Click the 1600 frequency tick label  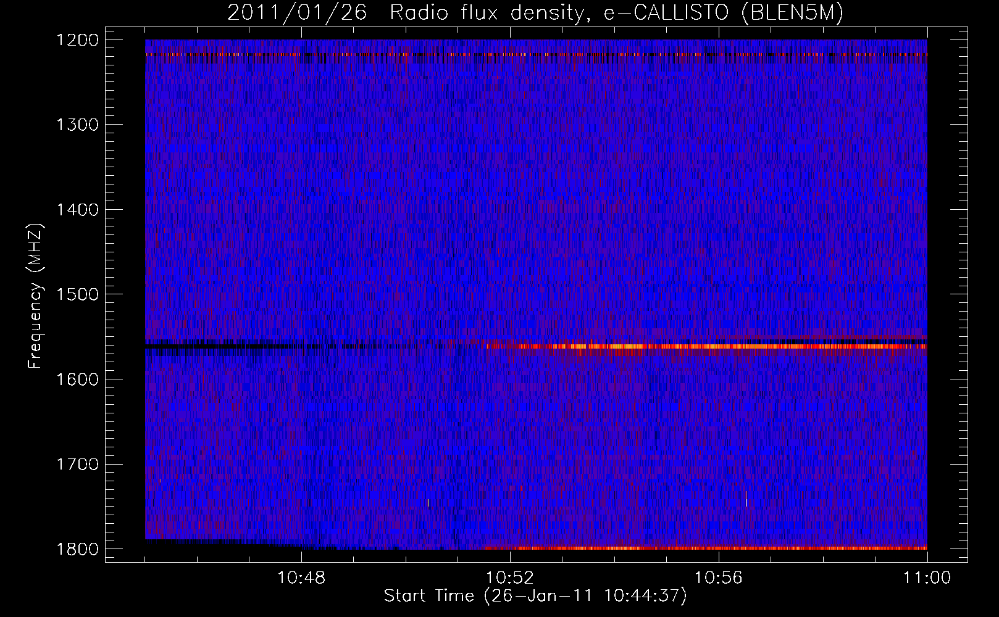77,379
